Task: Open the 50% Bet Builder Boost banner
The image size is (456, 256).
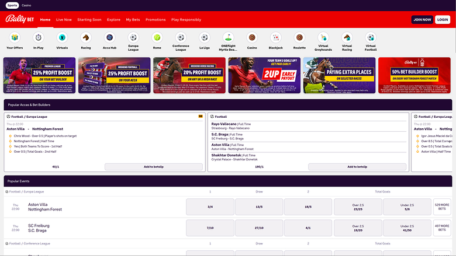Action: pos(414,75)
